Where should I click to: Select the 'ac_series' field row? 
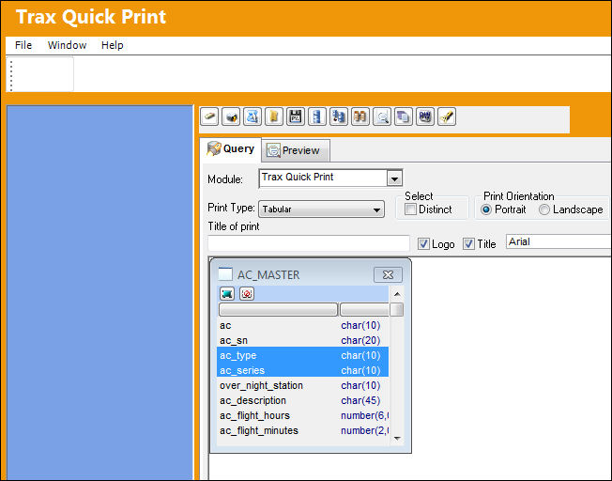(x=303, y=370)
